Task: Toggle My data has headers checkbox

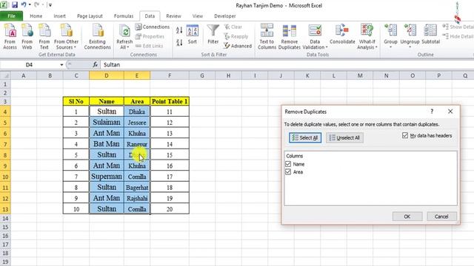Action: (x=405, y=135)
